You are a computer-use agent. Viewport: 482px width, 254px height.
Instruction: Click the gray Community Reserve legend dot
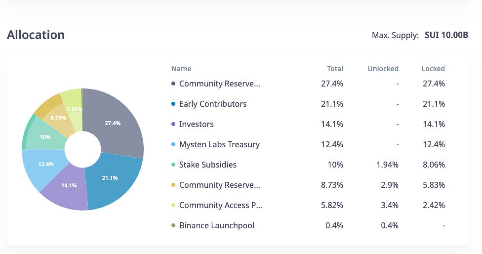coord(173,84)
